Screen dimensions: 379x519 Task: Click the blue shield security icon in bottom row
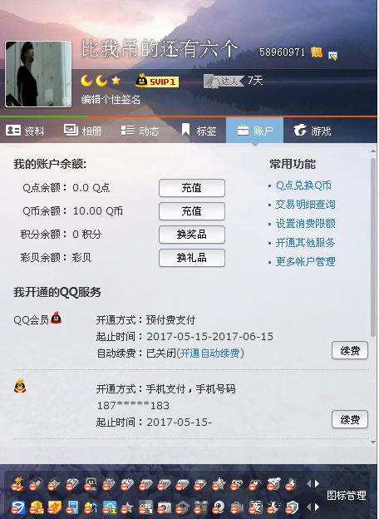tap(17, 507)
